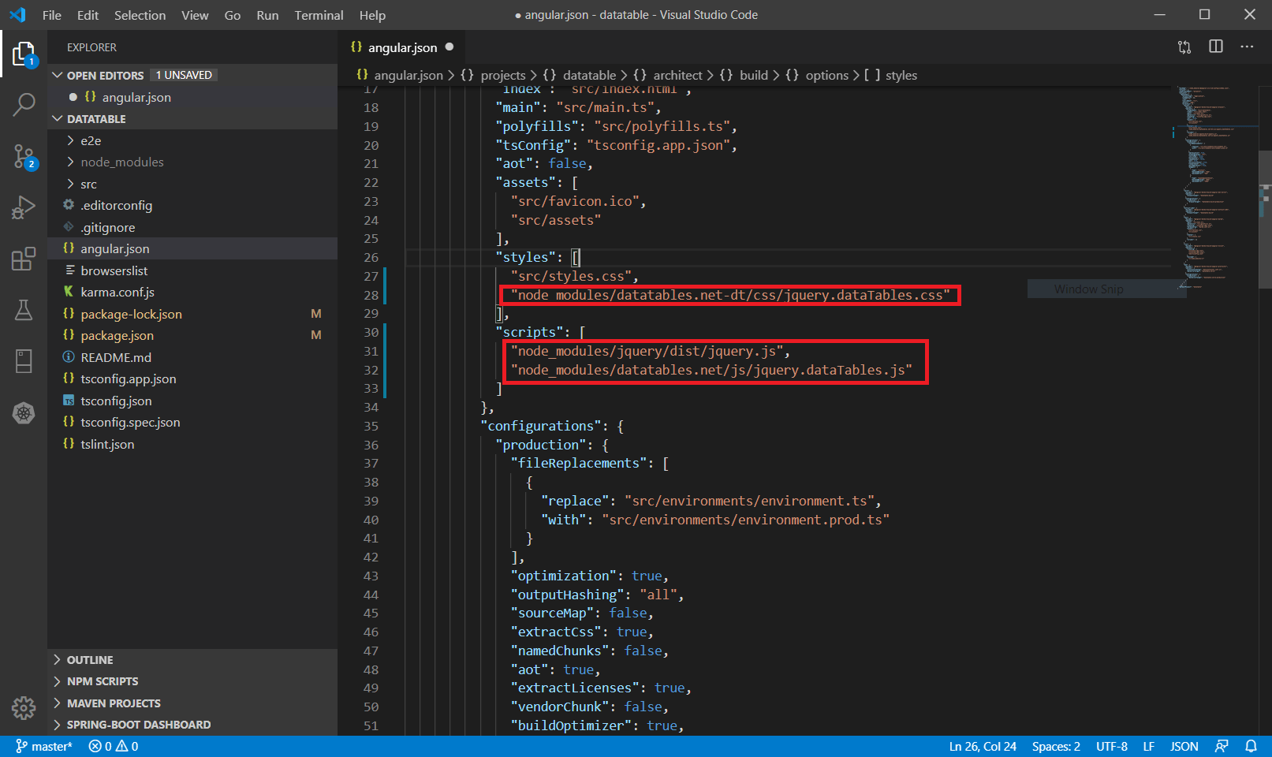Split the editor to the right
Image resolution: width=1272 pixels, height=757 pixels.
click(1215, 47)
